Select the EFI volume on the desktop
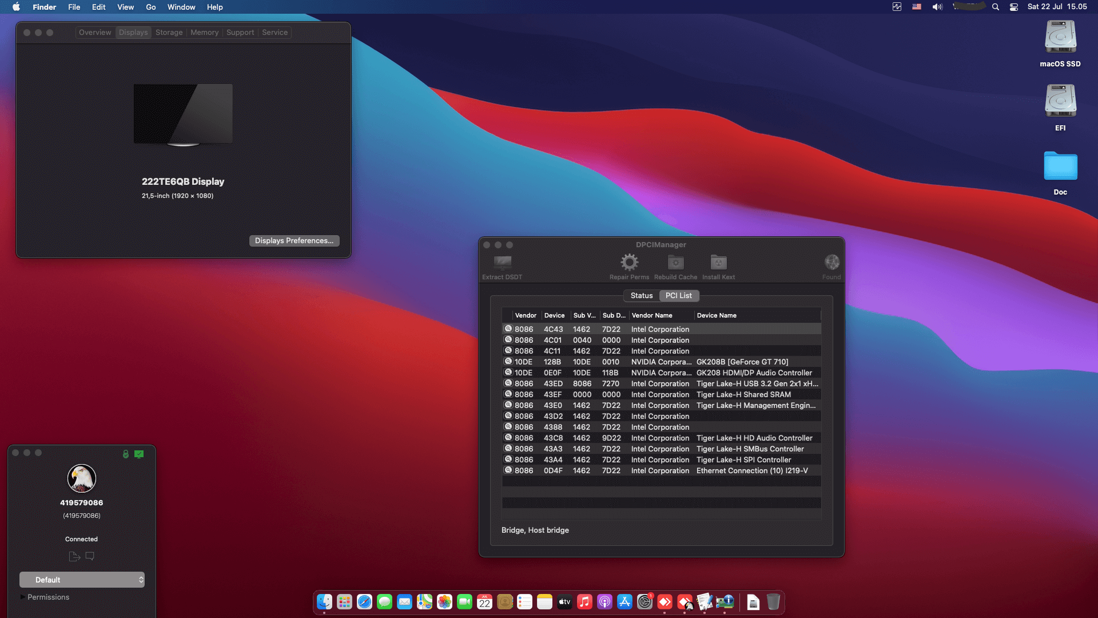This screenshot has height=618, width=1098. pos(1060,108)
